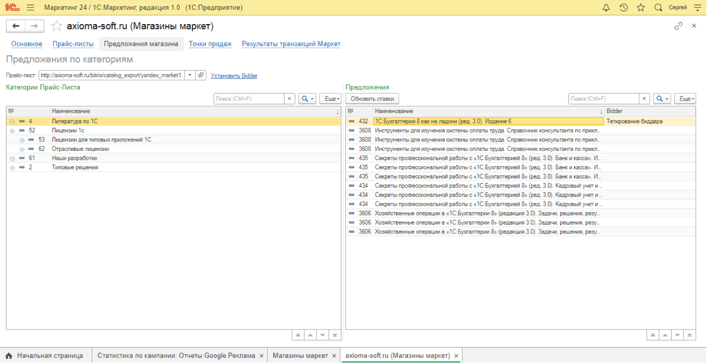Open history clock icon in title bar

click(x=623, y=8)
